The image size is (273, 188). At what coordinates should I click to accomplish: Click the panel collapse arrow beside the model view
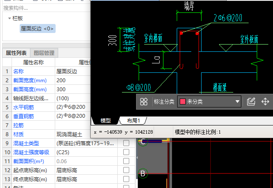click(137, 158)
